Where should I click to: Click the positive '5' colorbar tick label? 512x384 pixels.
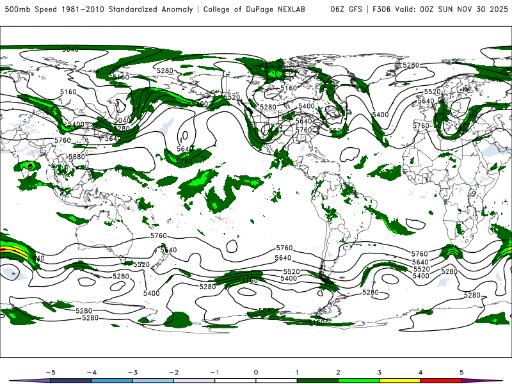point(461,372)
